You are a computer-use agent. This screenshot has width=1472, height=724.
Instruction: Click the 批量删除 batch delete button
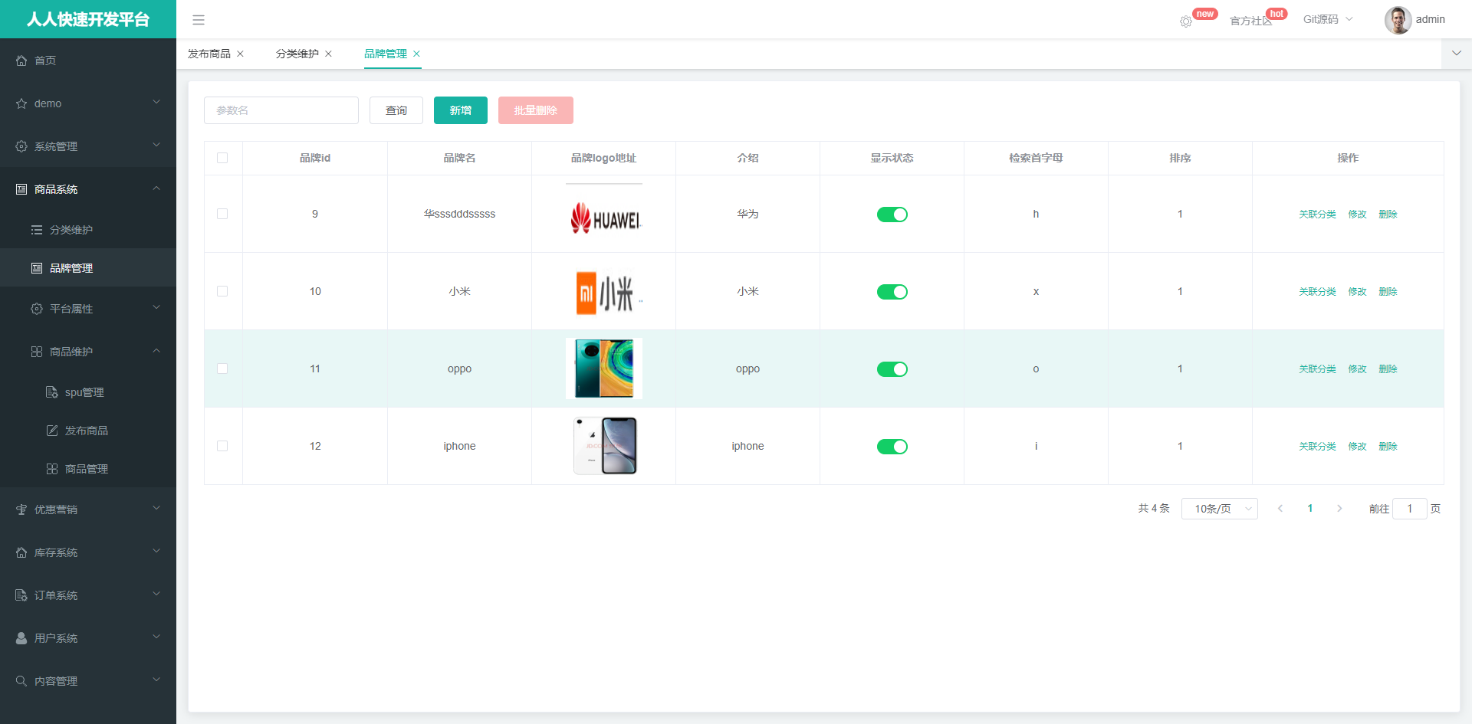tap(536, 110)
